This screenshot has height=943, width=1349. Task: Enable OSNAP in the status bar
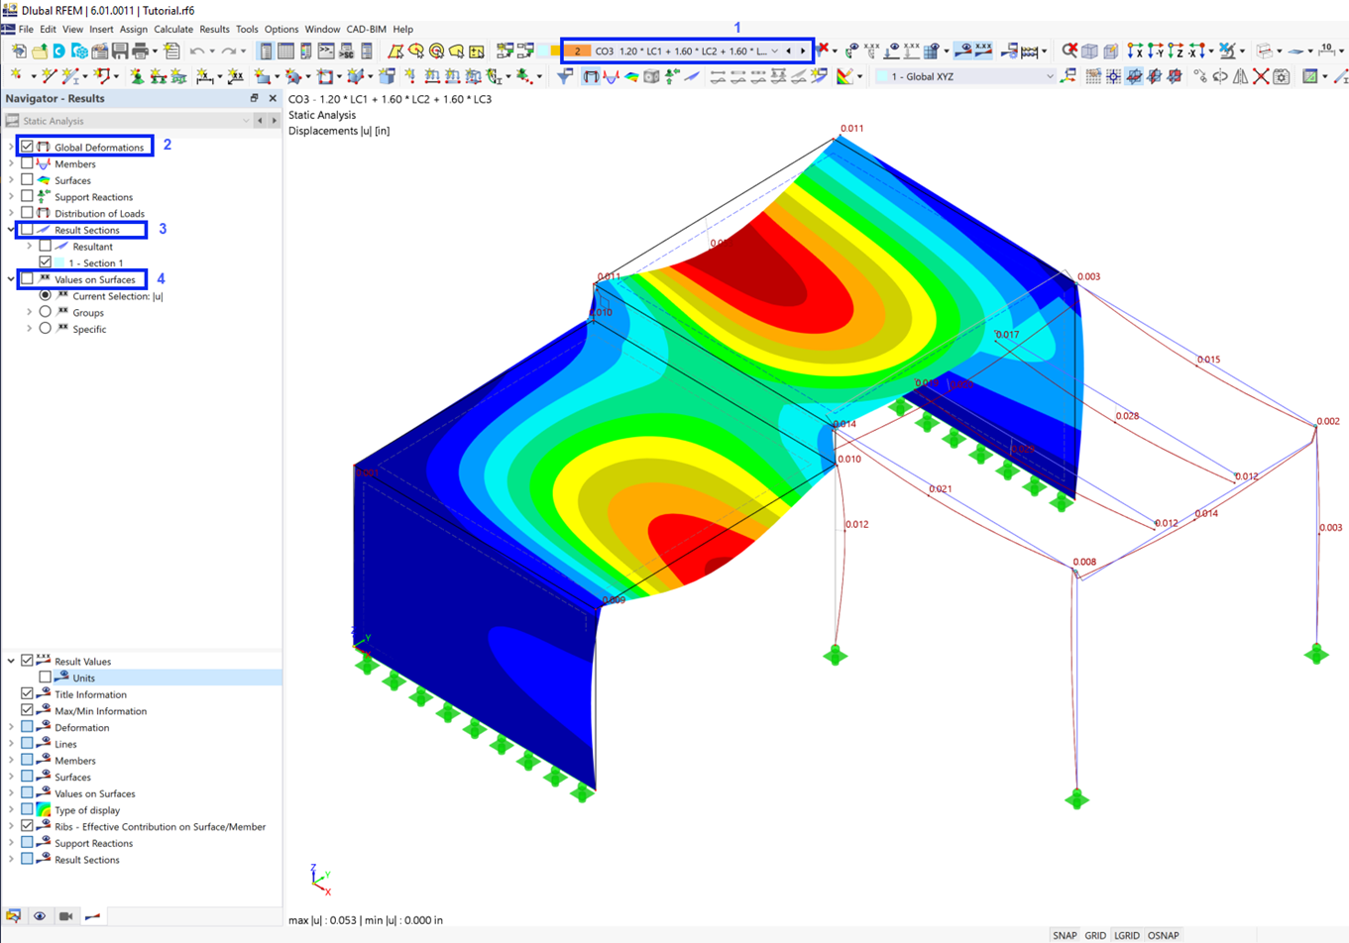point(1163,934)
